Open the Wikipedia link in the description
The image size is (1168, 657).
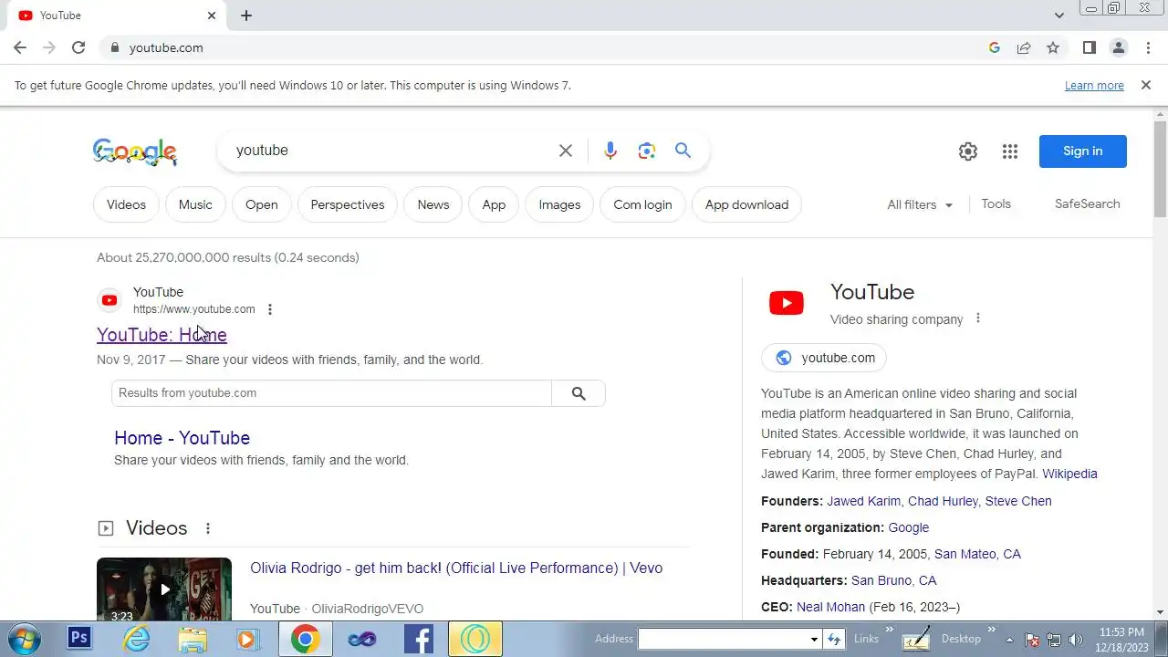1069,474
